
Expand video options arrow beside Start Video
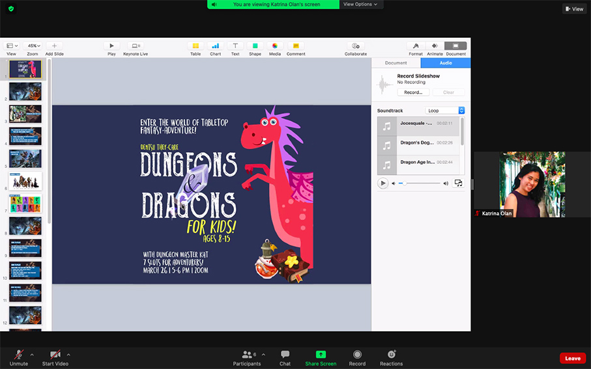(68, 355)
